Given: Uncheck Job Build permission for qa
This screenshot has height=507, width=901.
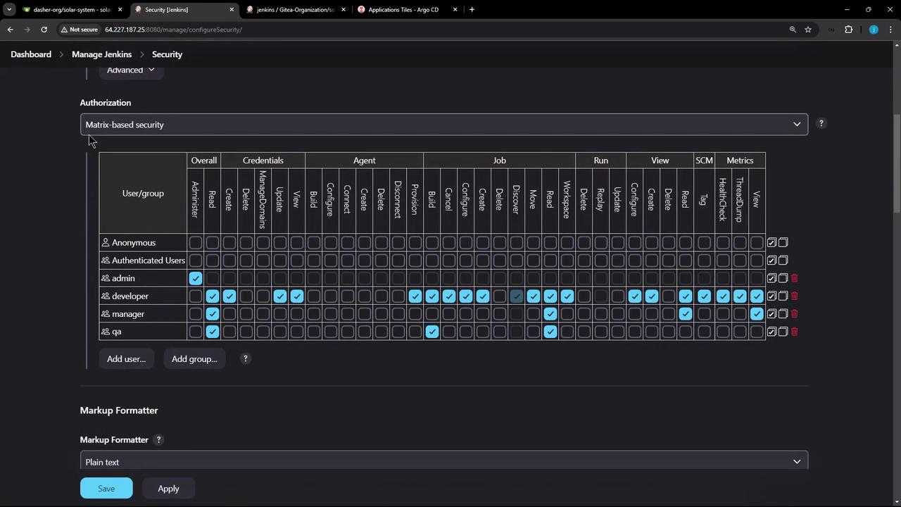Looking at the screenshot, I should click(x=432, y=332).
